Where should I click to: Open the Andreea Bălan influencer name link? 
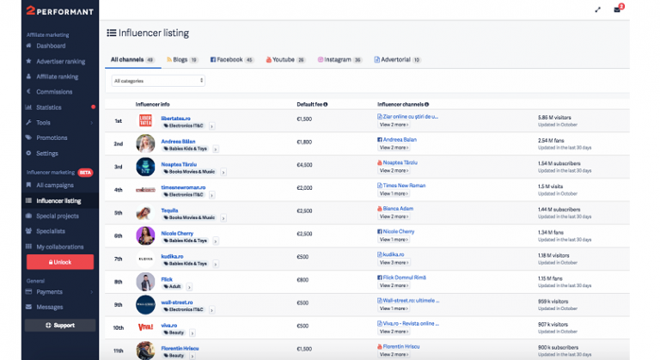(x=178, y=142)
